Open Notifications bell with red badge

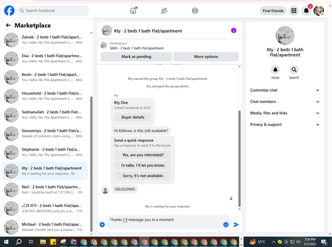306,11
